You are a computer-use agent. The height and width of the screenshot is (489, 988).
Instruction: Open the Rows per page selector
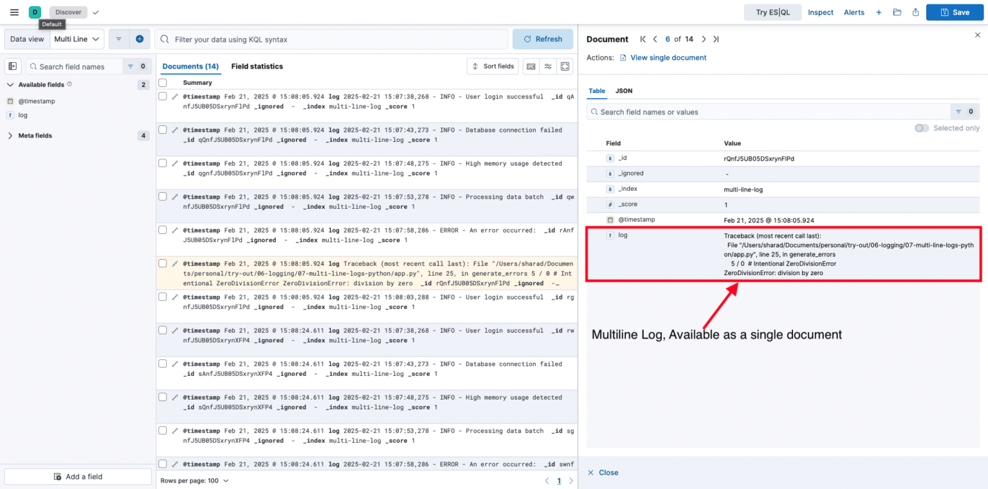tap(194, 480)
